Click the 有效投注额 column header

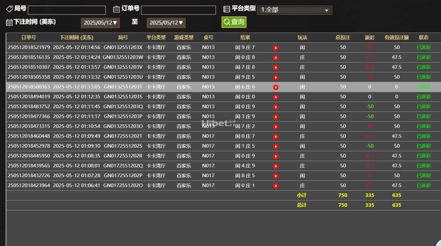[x=396, y=37]
